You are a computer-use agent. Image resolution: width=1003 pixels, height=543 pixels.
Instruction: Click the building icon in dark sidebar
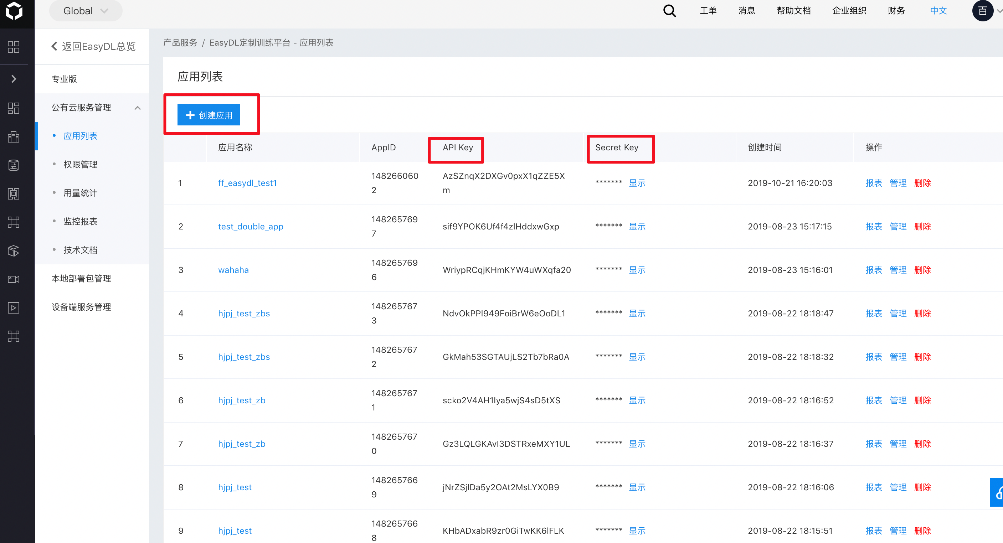coord(14,136)
